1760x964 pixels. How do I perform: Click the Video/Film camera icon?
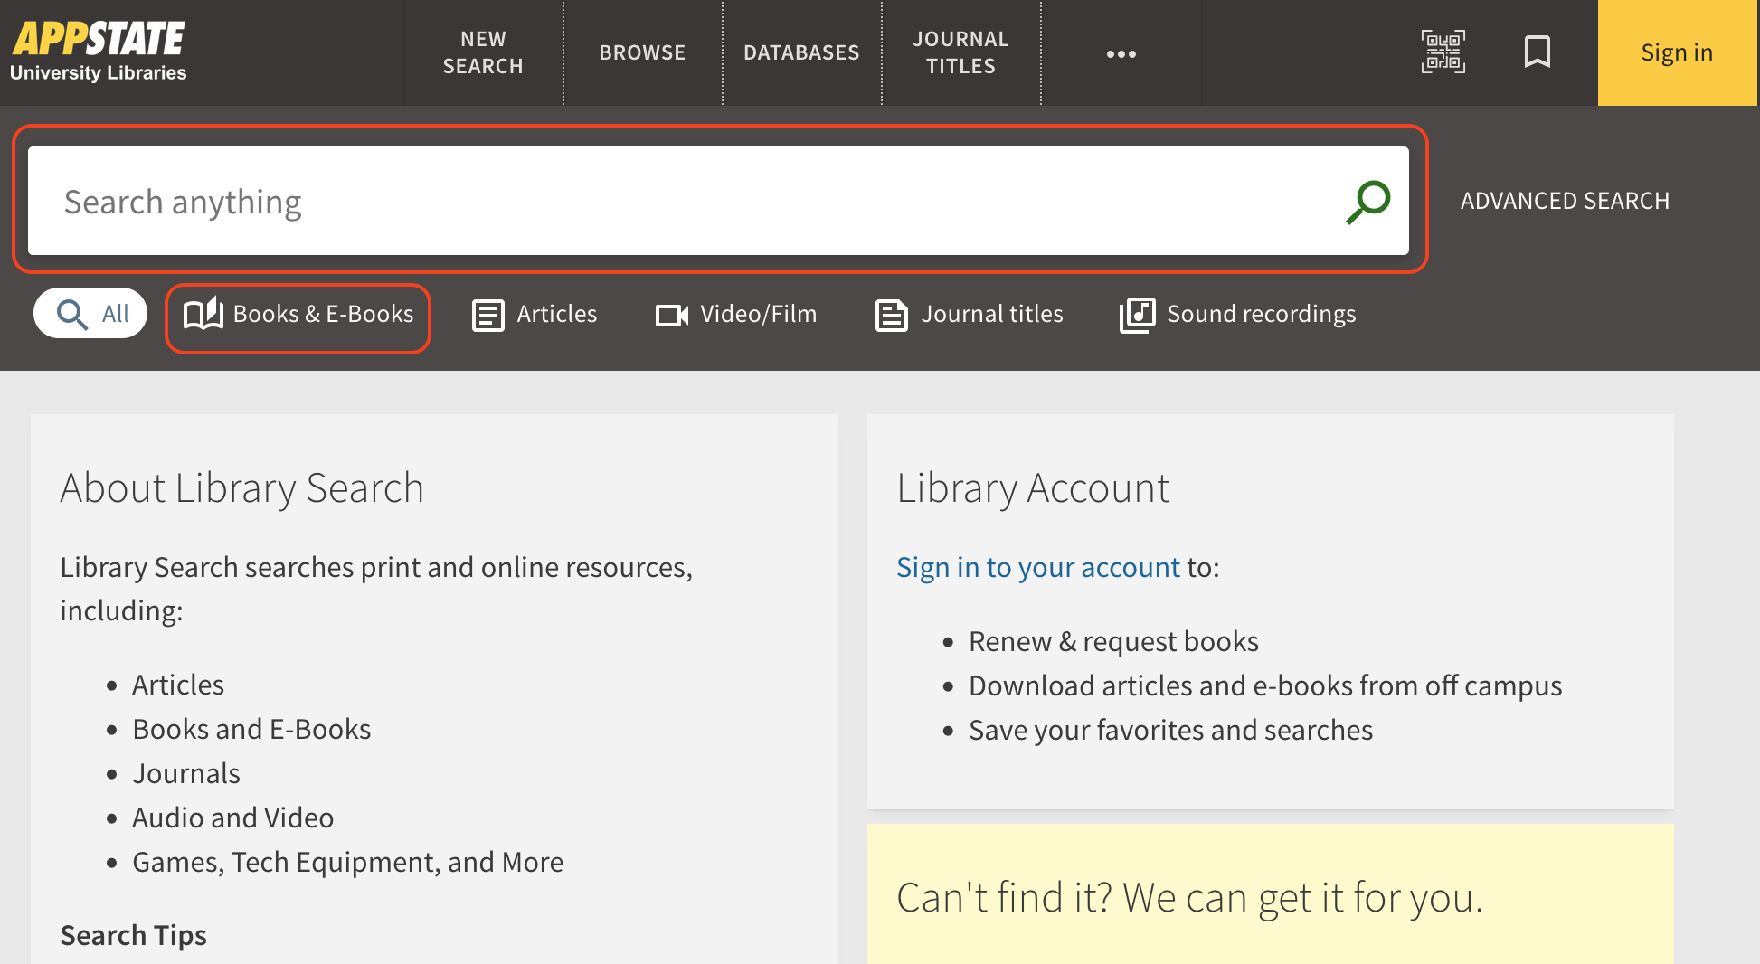671,316
